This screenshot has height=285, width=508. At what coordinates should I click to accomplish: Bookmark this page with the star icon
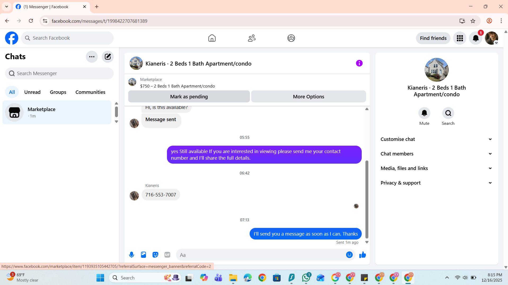click(473, 21)
